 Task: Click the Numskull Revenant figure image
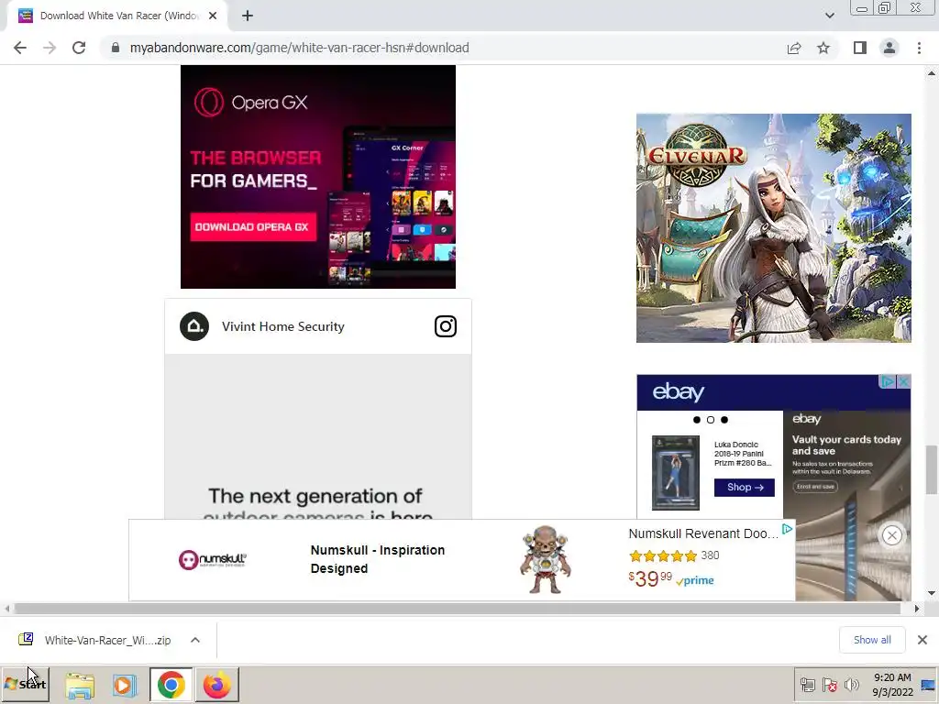pos(545,560)
